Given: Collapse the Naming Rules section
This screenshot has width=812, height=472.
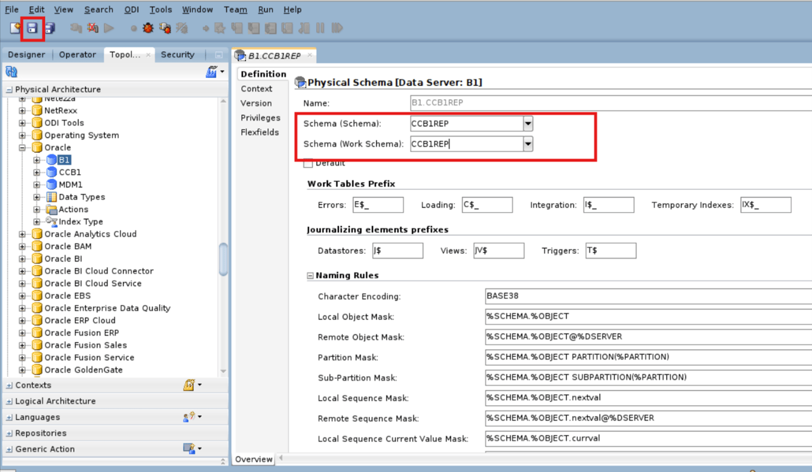Looking at the screenshot, I should [309, 275].
